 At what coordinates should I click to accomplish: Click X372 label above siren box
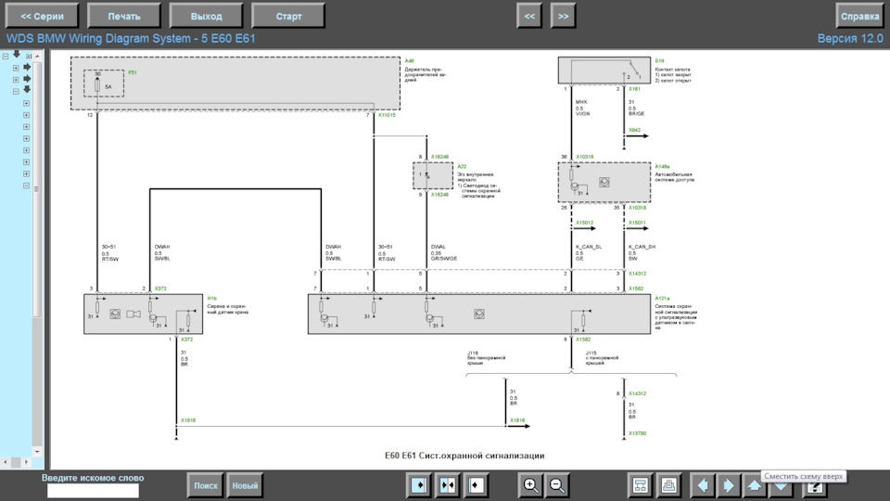[160, 289]
